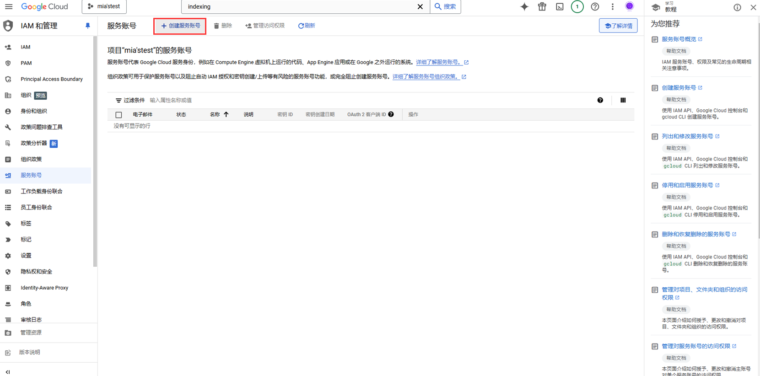
Task: Collapse the left sidebar with arrow
Action: (8, 372)
